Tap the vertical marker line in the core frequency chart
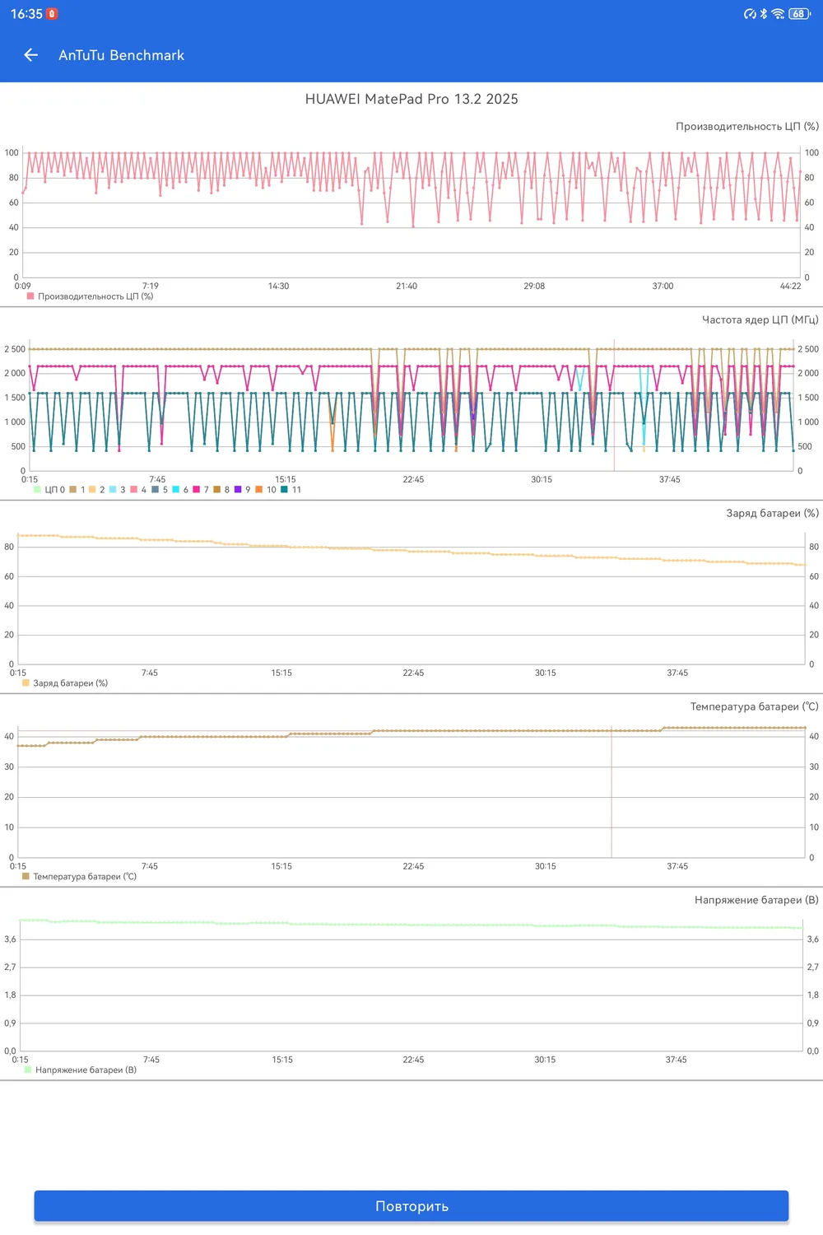This screenshot has height=1235, width=823. [x=614, y=404]
